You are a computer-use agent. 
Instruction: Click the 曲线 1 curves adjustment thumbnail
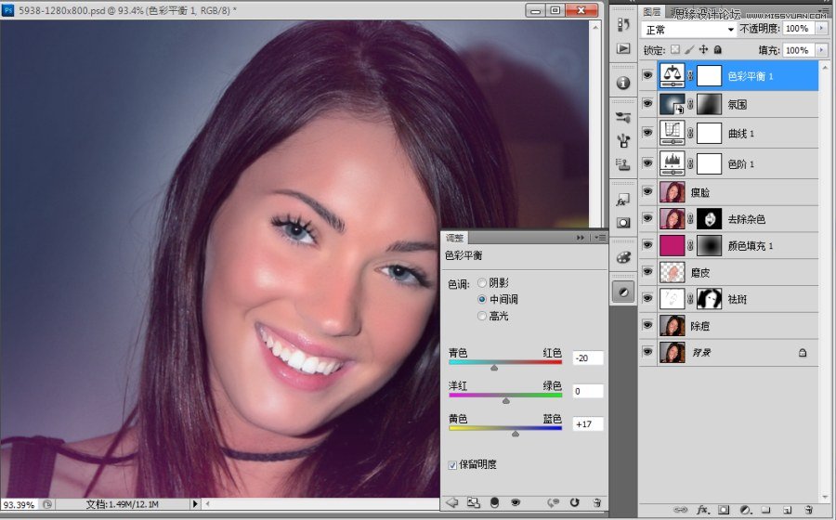(x=672, y=133)
